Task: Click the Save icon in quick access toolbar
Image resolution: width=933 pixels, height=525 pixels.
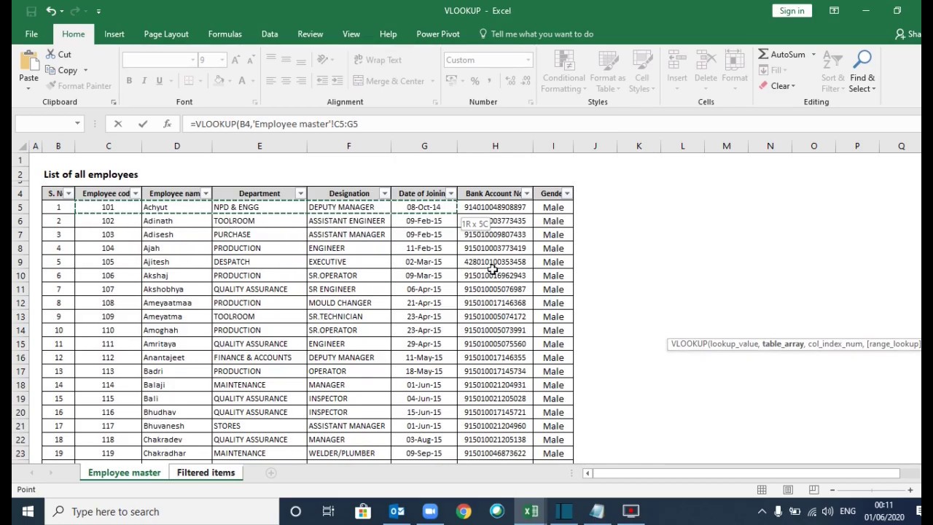Action: 31,11
